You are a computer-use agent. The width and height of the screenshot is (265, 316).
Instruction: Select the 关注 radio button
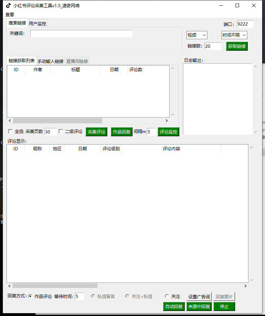(x=167, y=297)
